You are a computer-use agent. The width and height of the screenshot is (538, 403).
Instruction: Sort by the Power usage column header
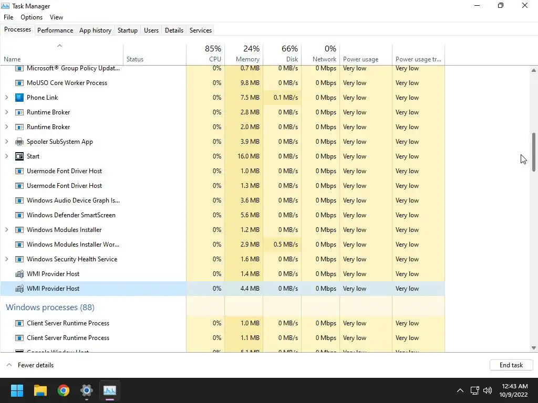(x=366, y=55)
